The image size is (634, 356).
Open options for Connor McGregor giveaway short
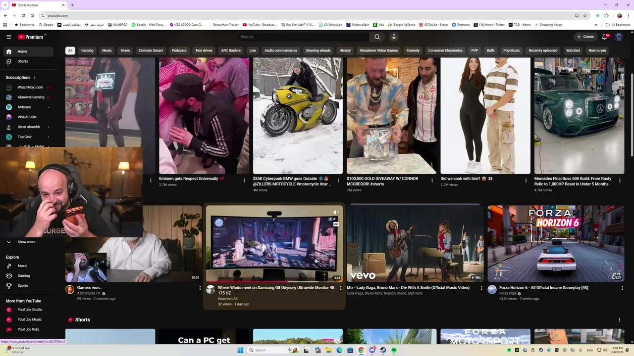coord(432,180)
